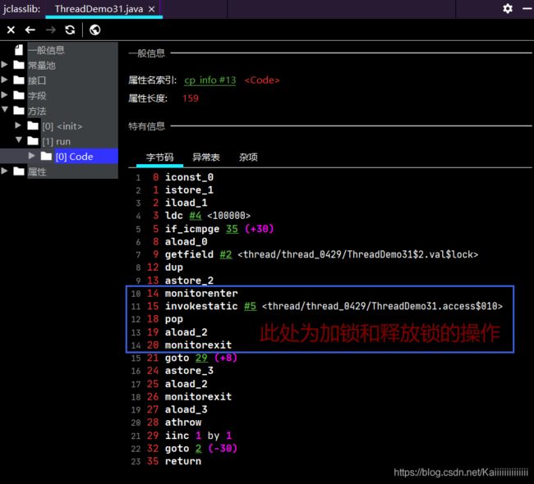This screenshot has width=534, height=484.
Task: Select [0] <init> in the tree
Action: coord(62,126)
